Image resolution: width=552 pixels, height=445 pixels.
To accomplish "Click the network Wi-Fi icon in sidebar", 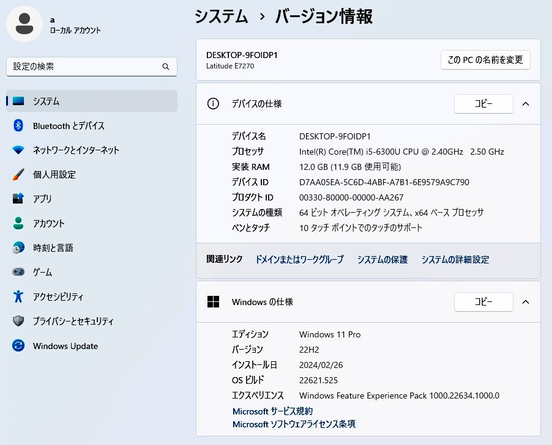I will coord(18,150).
